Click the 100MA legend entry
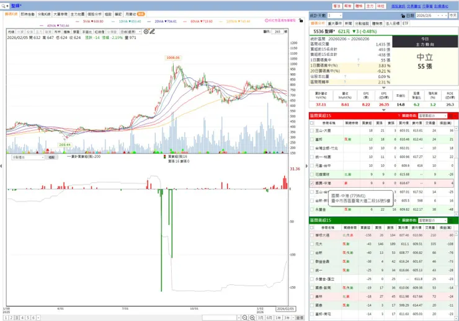 click(x=234, y=21)
